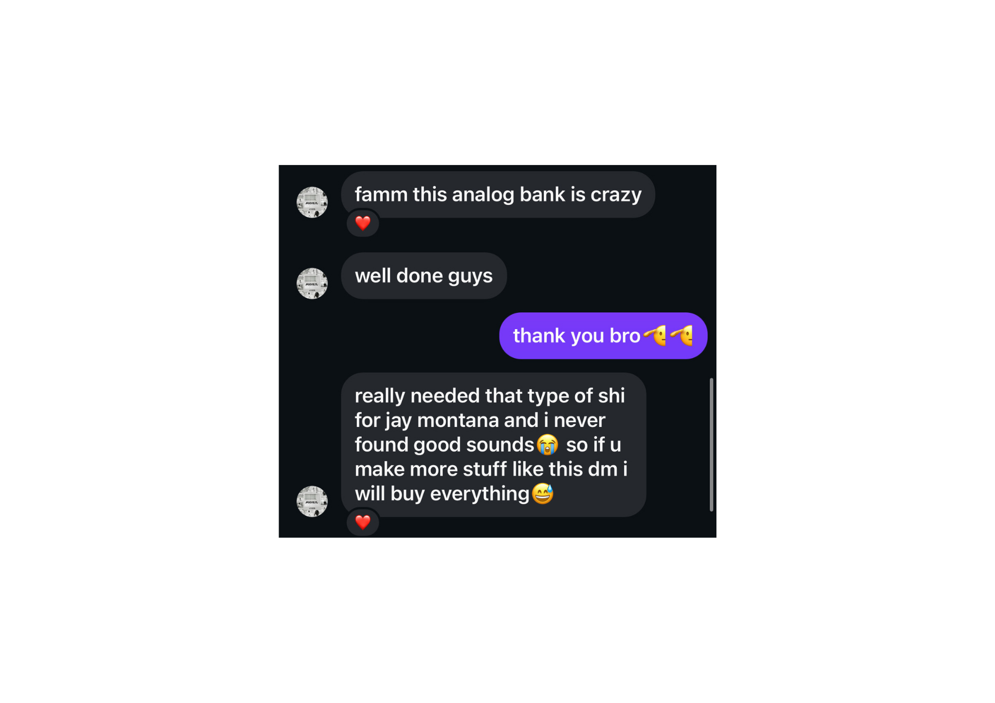The width and height of the screenshot is (995, 703).
Task: Click the word "everything" in the last message
Action: tap(479, 494)
